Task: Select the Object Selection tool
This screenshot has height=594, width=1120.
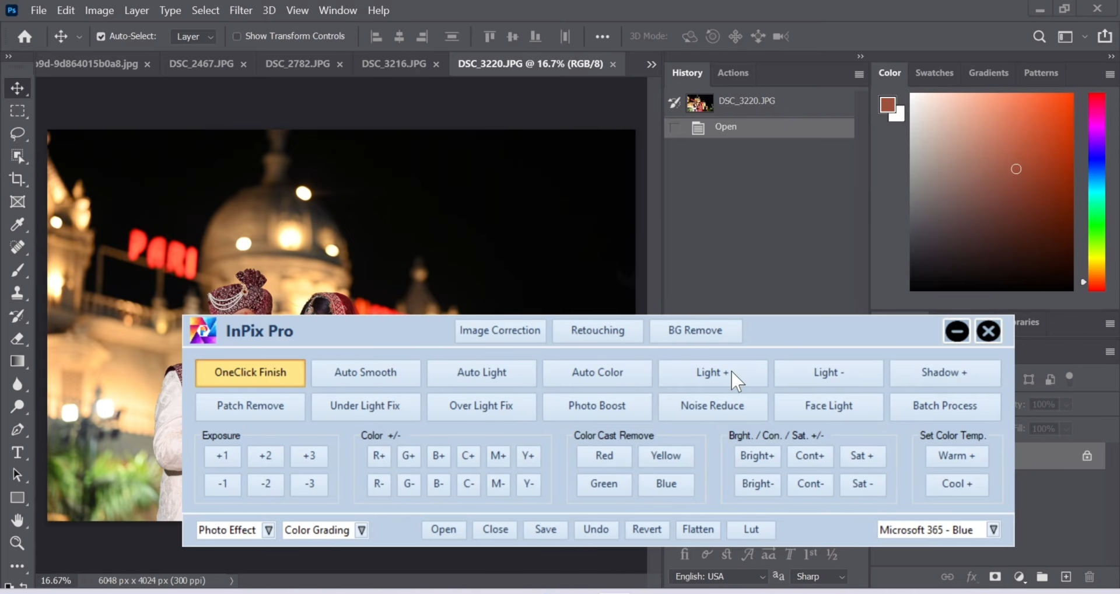Action: [17, 156]
